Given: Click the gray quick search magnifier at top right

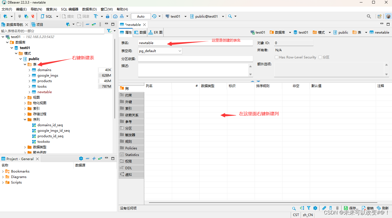Looking at the screenshot, I should [x=369, y=16].
